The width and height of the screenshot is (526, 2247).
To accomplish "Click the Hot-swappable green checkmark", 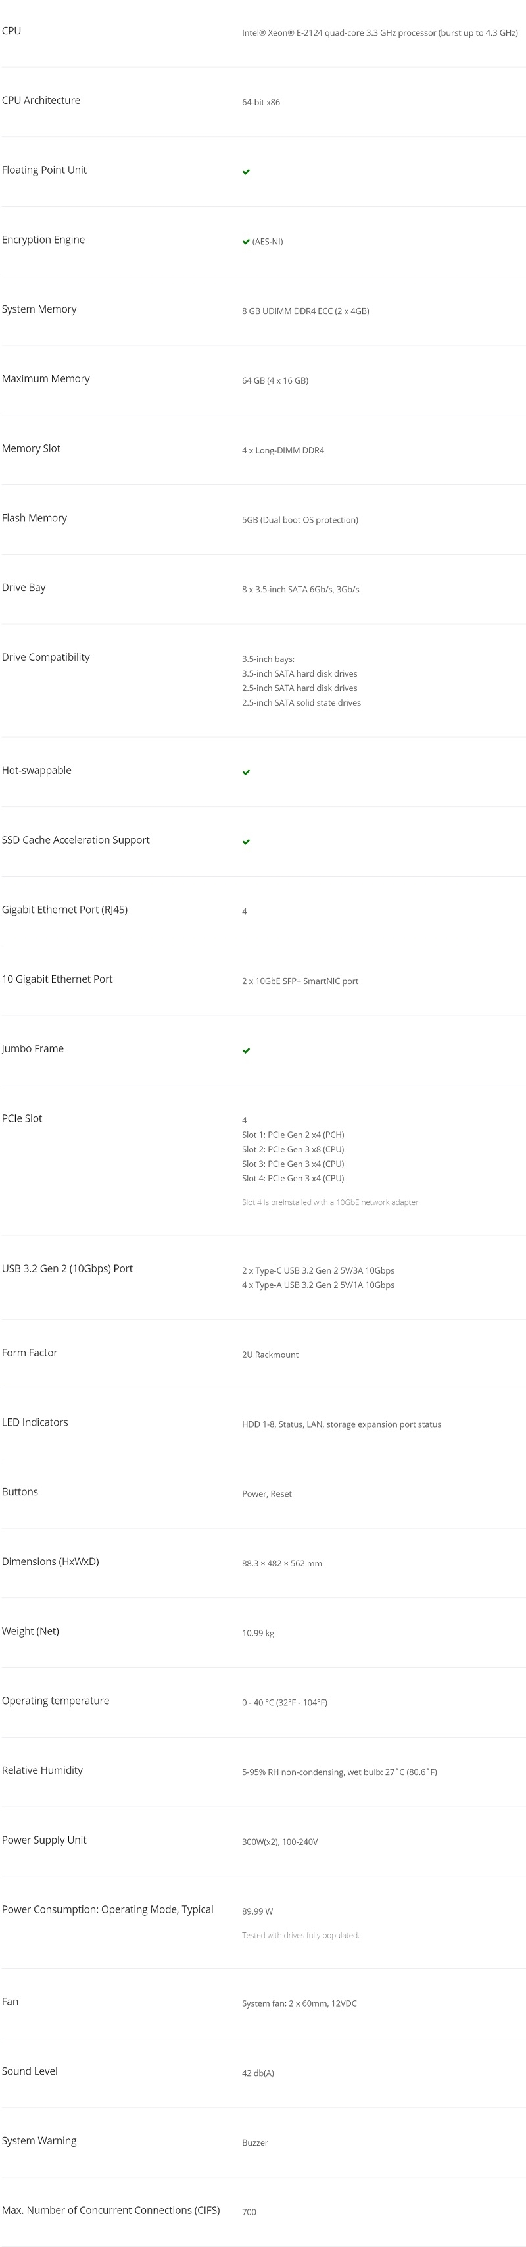I will [x=247, y=772].
